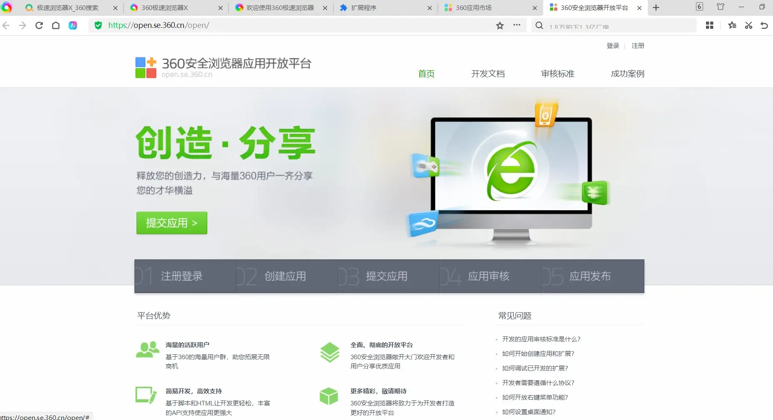The height and width of the screenshot is (420, 773).
Task: Click the layered open platform icon
Action: tap(330, 352)
